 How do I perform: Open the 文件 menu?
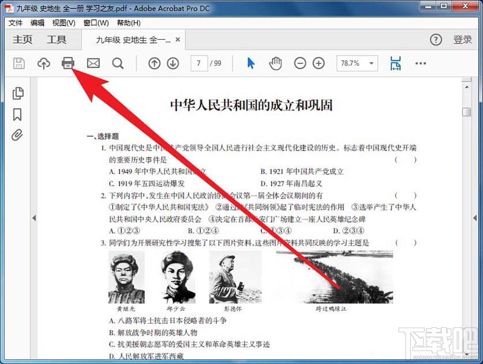click(16, 23)
